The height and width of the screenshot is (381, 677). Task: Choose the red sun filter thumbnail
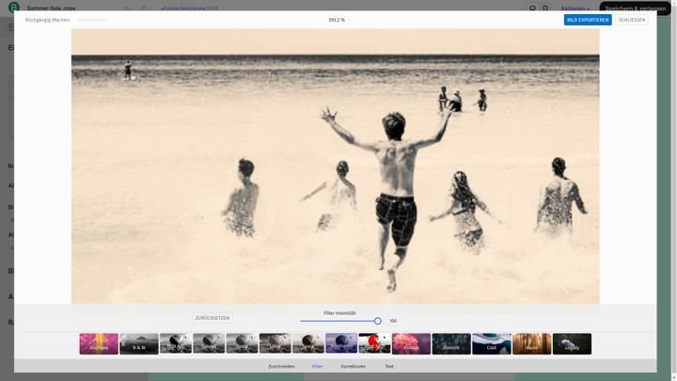click(x=374, y=344)
